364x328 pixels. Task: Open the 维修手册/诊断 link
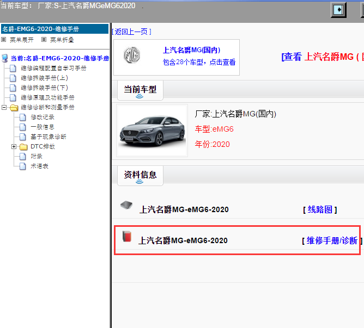click(332, 240)
